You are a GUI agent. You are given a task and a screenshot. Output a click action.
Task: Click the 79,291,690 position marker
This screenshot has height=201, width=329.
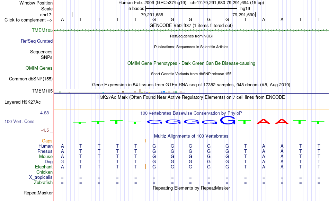(244, 15)
